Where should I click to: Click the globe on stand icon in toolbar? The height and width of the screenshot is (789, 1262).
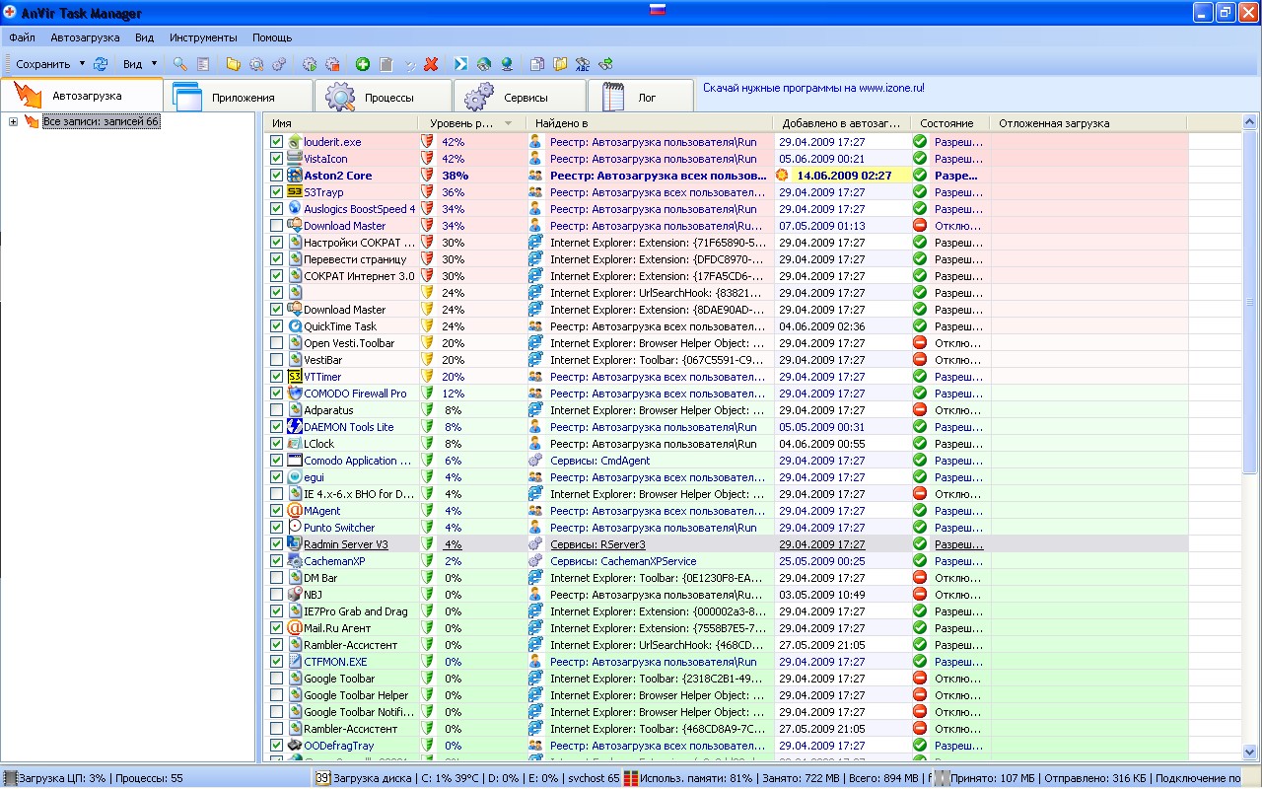[507, 64]
